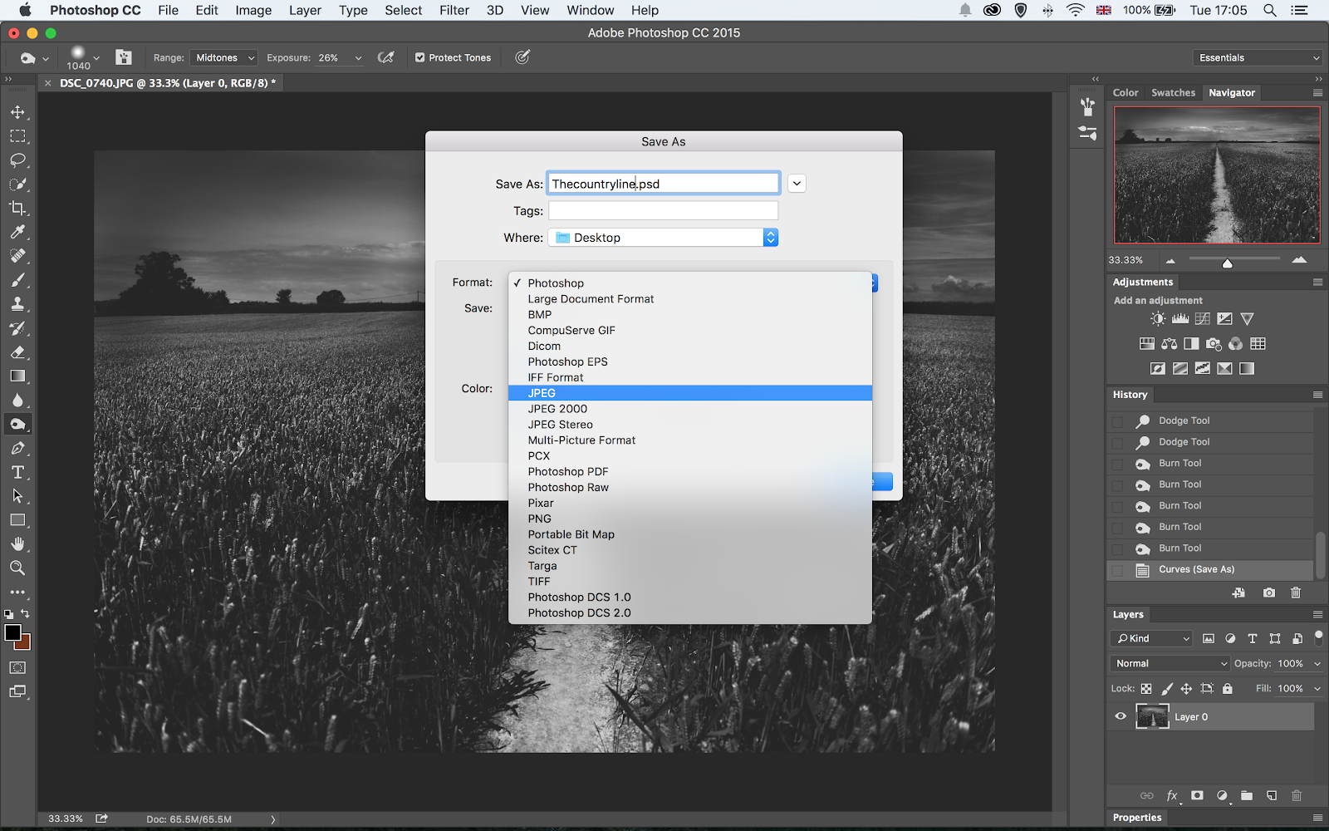Add a Levels adjustment

coord(1180,319)
